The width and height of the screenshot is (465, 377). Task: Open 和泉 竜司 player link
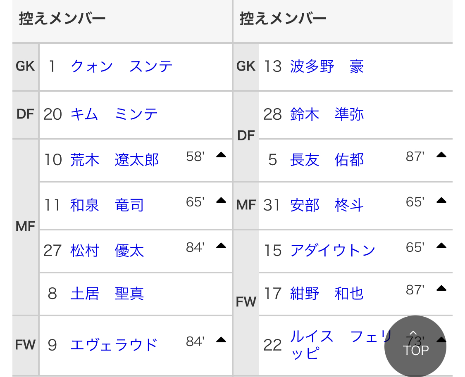tap(107, 205)
